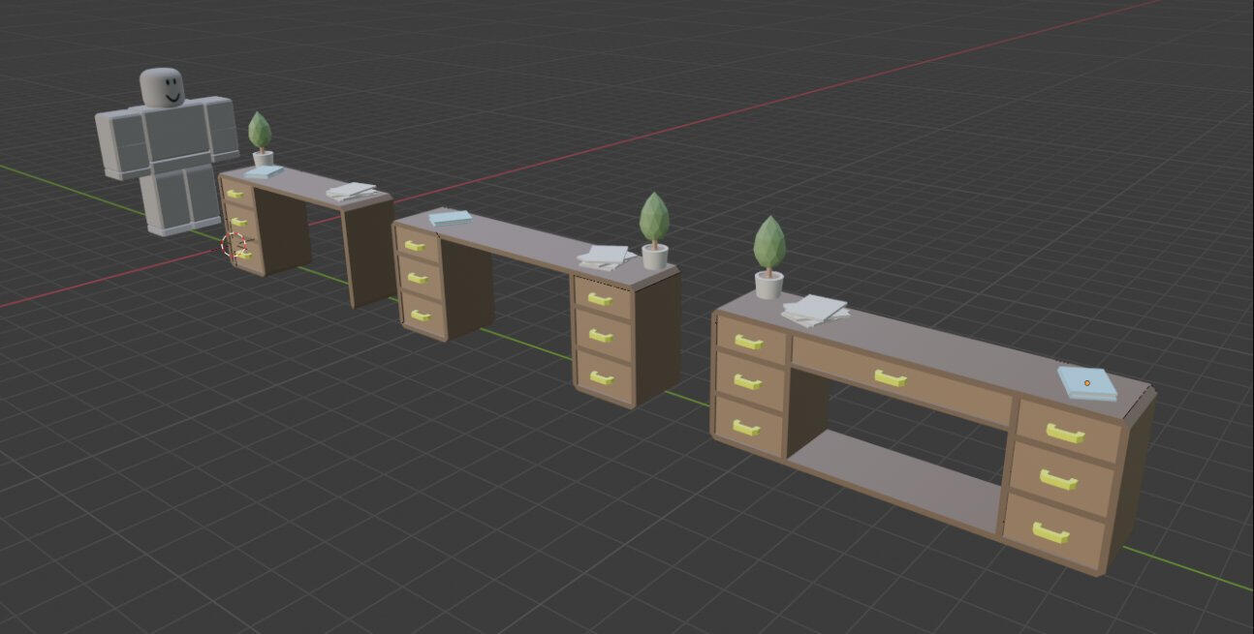The height and width of the screenshot is (634, 1254).
Task: Select the middle desk's bottom-left drawer handle
Action: 419,316
